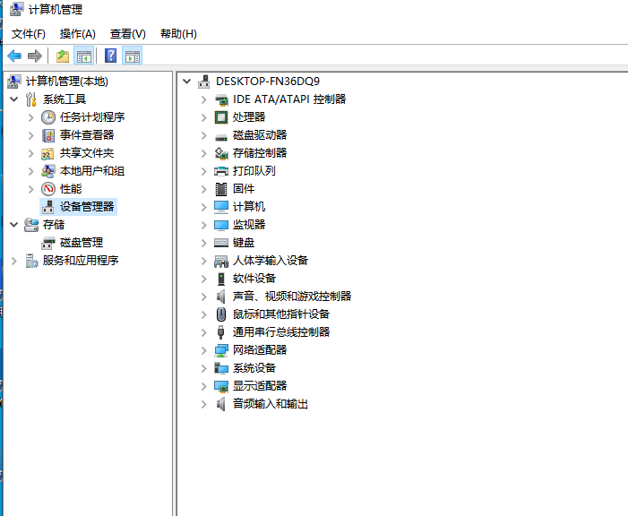Click the 性能 performance icon in tree

pyautogui.click(x=48, y=189)
